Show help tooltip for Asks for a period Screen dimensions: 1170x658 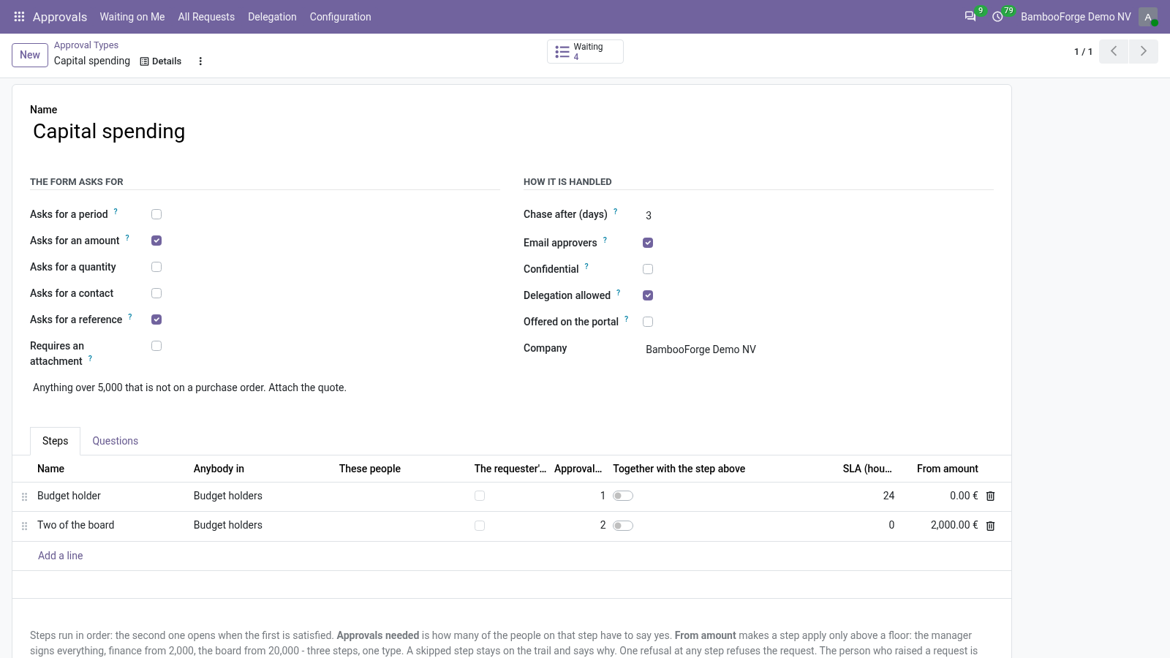coord(116,211)
